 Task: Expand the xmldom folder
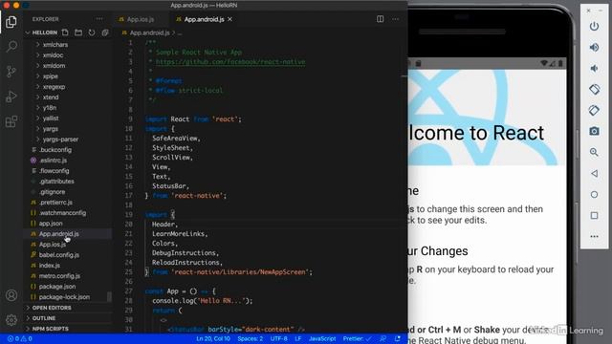54,66
